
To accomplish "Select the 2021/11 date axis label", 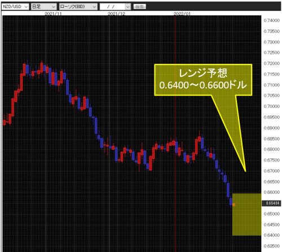I will click(53, 14).
